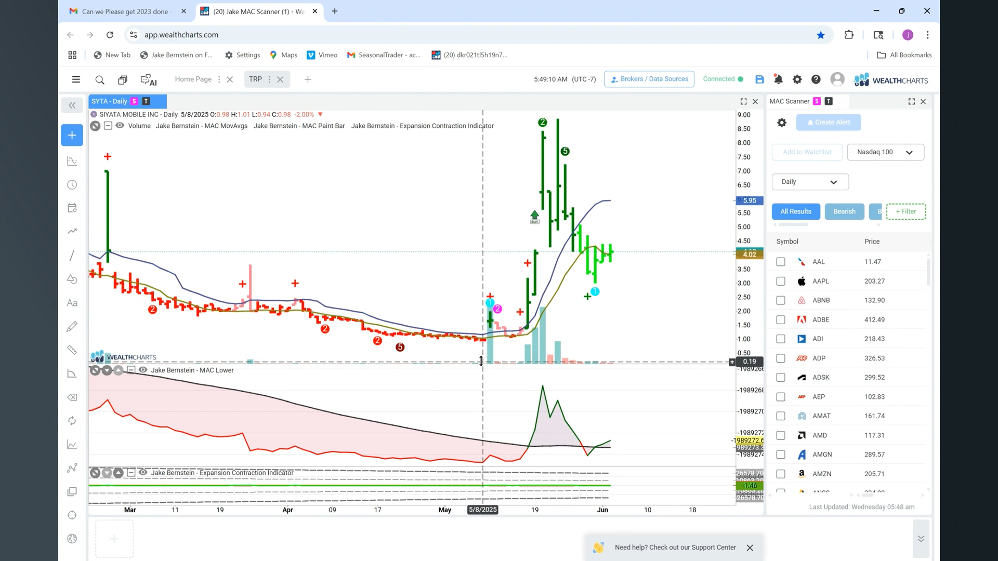Screen dimensions: 998x561
Task: Move MAC Lower pane down with arrow
Action: pos(107,370)
